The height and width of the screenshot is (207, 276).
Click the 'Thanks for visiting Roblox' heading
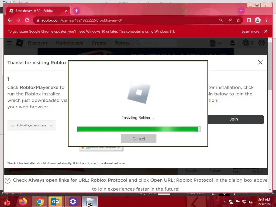click(x=37, y=63)
